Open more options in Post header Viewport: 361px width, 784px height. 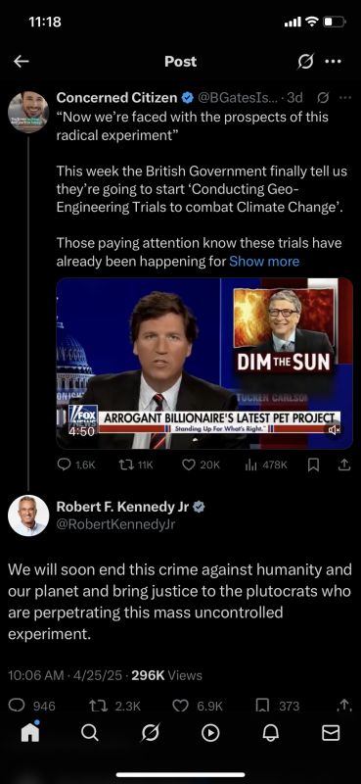point(333,62)
